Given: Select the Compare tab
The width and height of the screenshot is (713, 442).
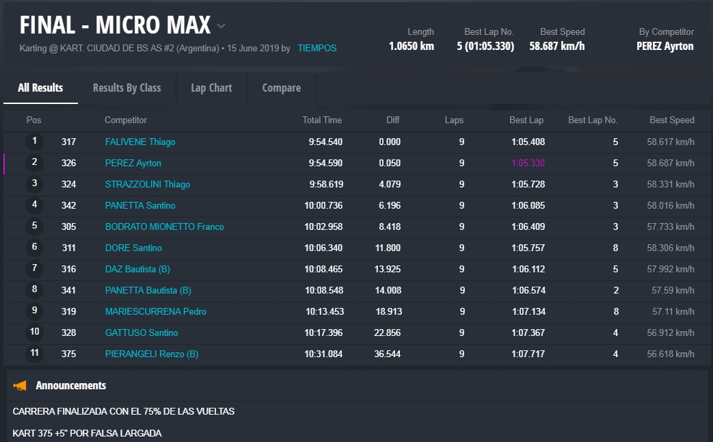Looking at the screenshot, I should [281, 88].
